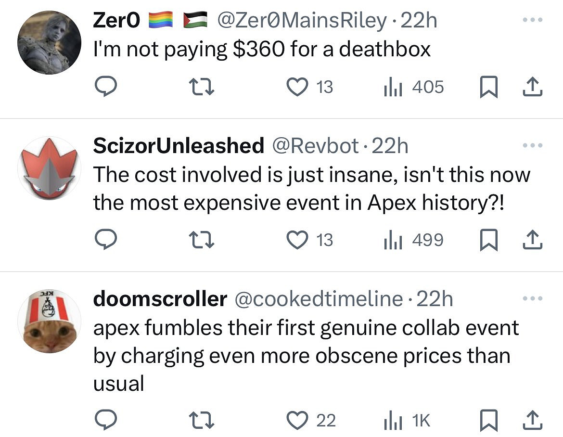The width and height of the screenshot is (563, 437).
Task: Bookmark doomscroller's tweet about obscene prices
Action: pos(489,420)
